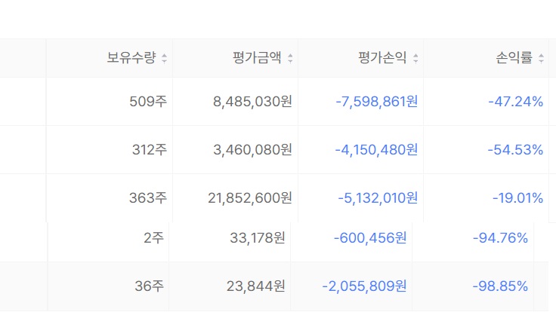Click the sort arrows next to 손익률
The height and width of the screenshot is (312, 556).
[541, 58]
